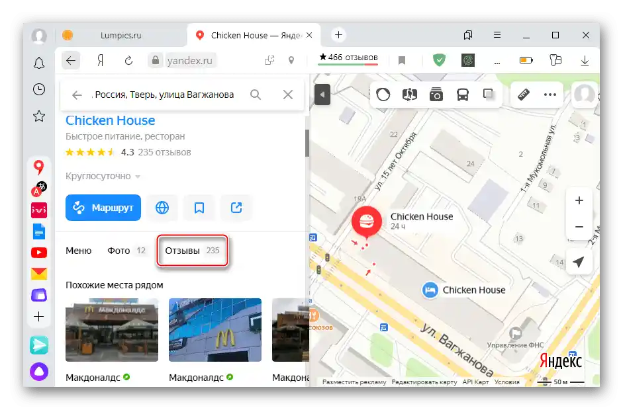The height and width of the screenshot is (410, 623).
Task: Open the map ruler measuring tool
Action: point(523,95)
